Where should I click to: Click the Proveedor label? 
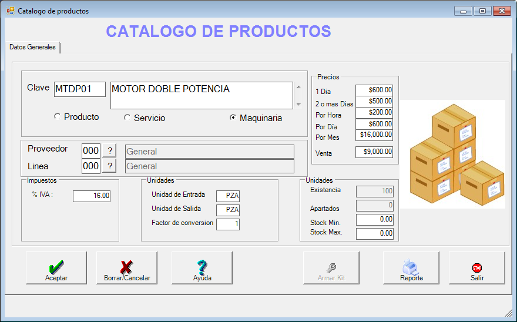48,149
